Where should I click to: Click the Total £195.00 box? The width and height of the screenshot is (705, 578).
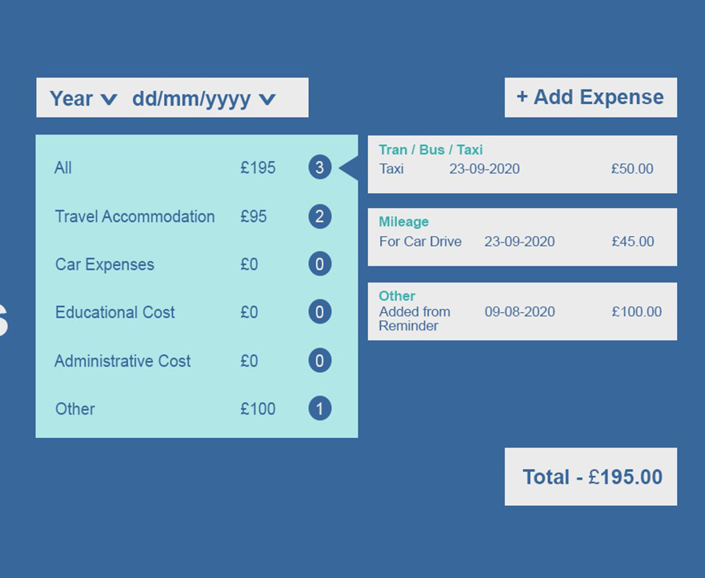click(591, 477)
